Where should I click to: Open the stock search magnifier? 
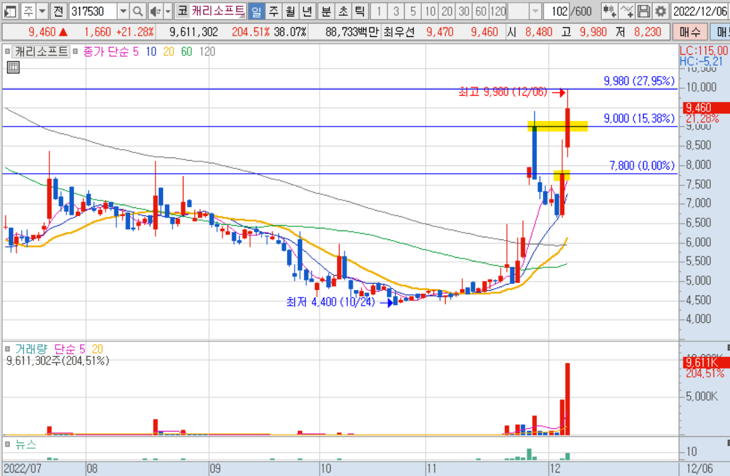coord(138,11)
